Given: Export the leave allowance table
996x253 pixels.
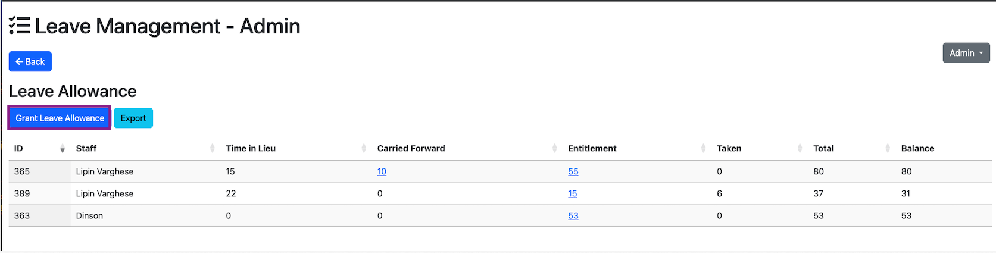Looking at the screenshot, I should (x=133, y=118).
